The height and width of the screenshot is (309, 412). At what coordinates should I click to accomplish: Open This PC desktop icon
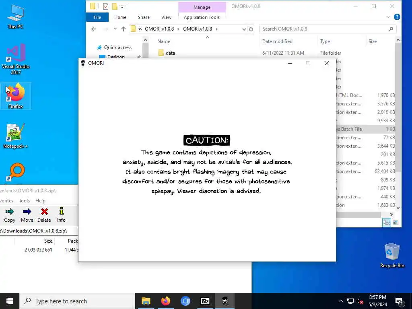tap(16, 16)
